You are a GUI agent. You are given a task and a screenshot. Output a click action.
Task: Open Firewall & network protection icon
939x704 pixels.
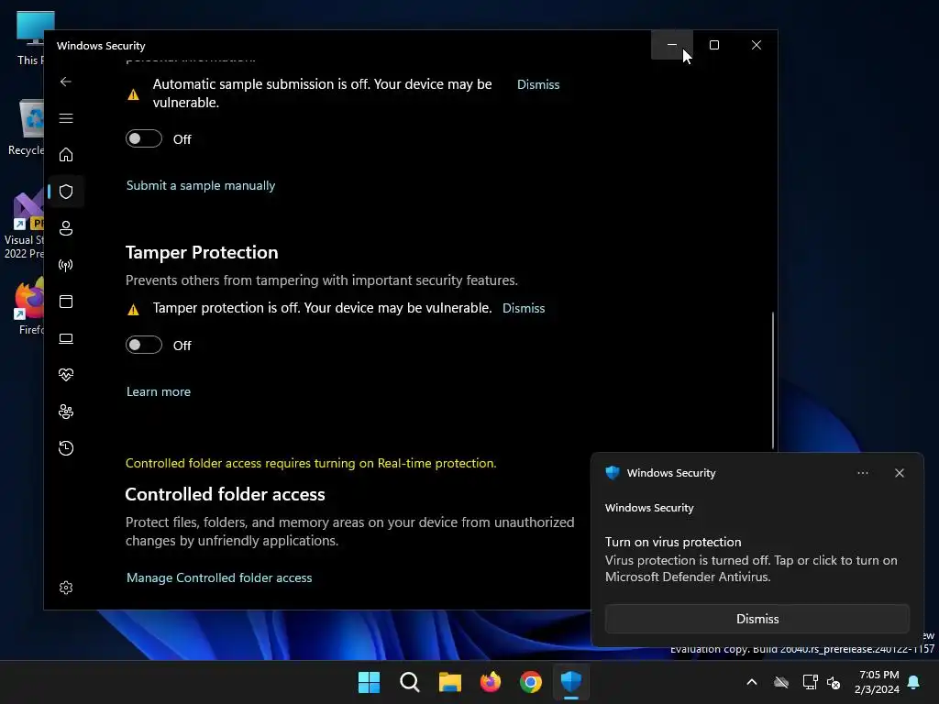(x=66, y=265)
